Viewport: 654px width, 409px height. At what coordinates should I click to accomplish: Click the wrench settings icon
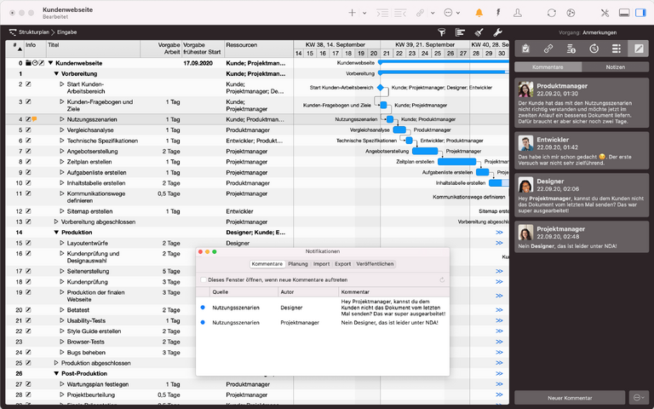[x=498, y=32]
